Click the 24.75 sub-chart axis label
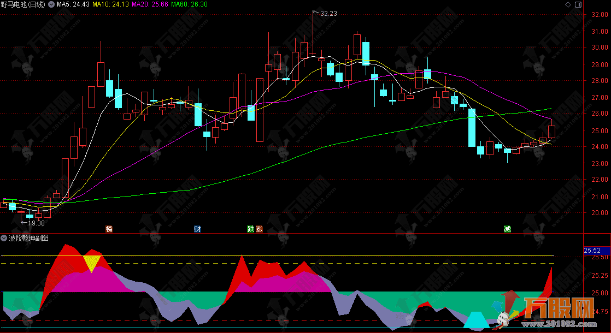Image resolution: width=611 pixels, height=333 pixels. 600,311
